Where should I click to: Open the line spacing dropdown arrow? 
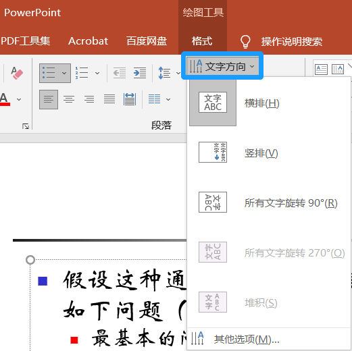coord(178,73)
